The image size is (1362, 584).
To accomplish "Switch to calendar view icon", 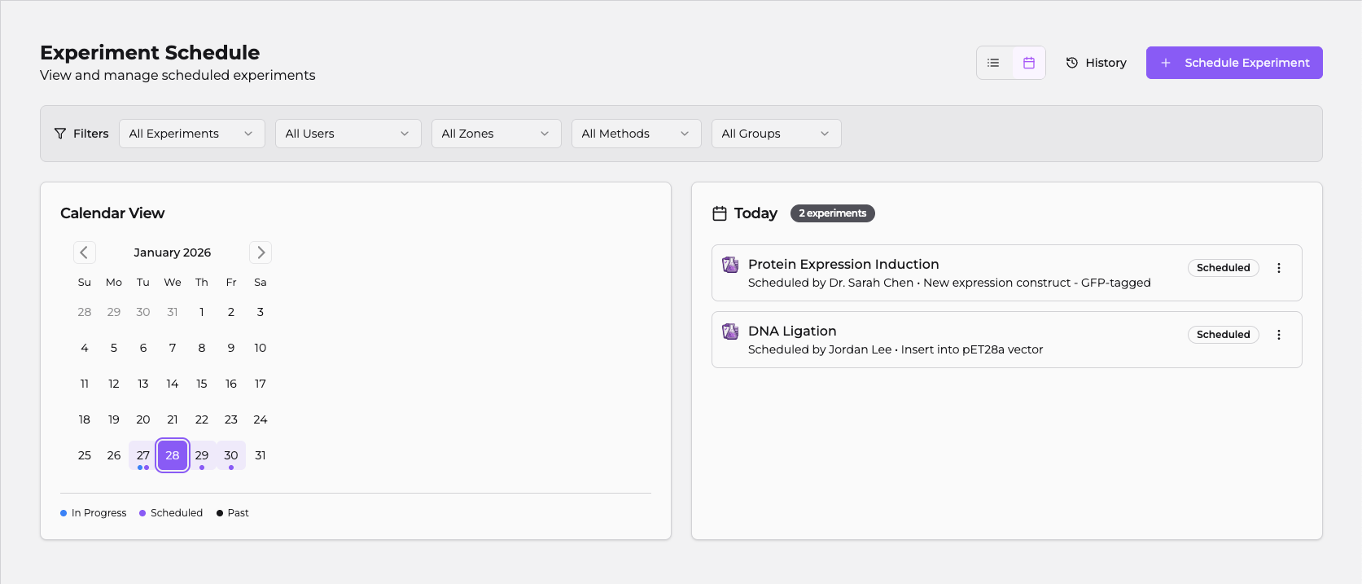I will [1029, 63].
